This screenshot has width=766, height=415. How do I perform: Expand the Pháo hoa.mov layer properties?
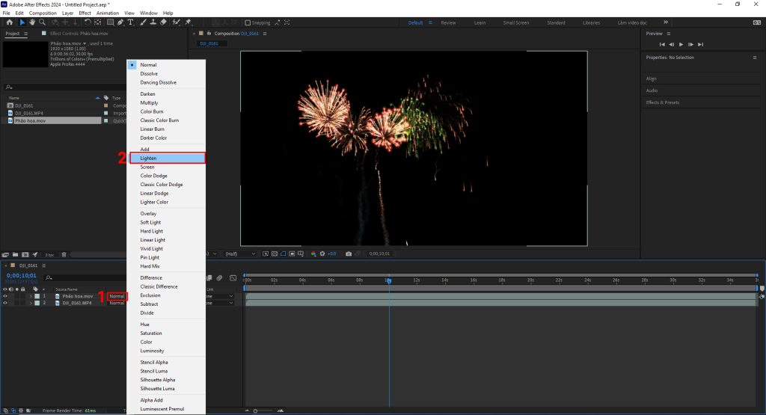coord(30,296)
